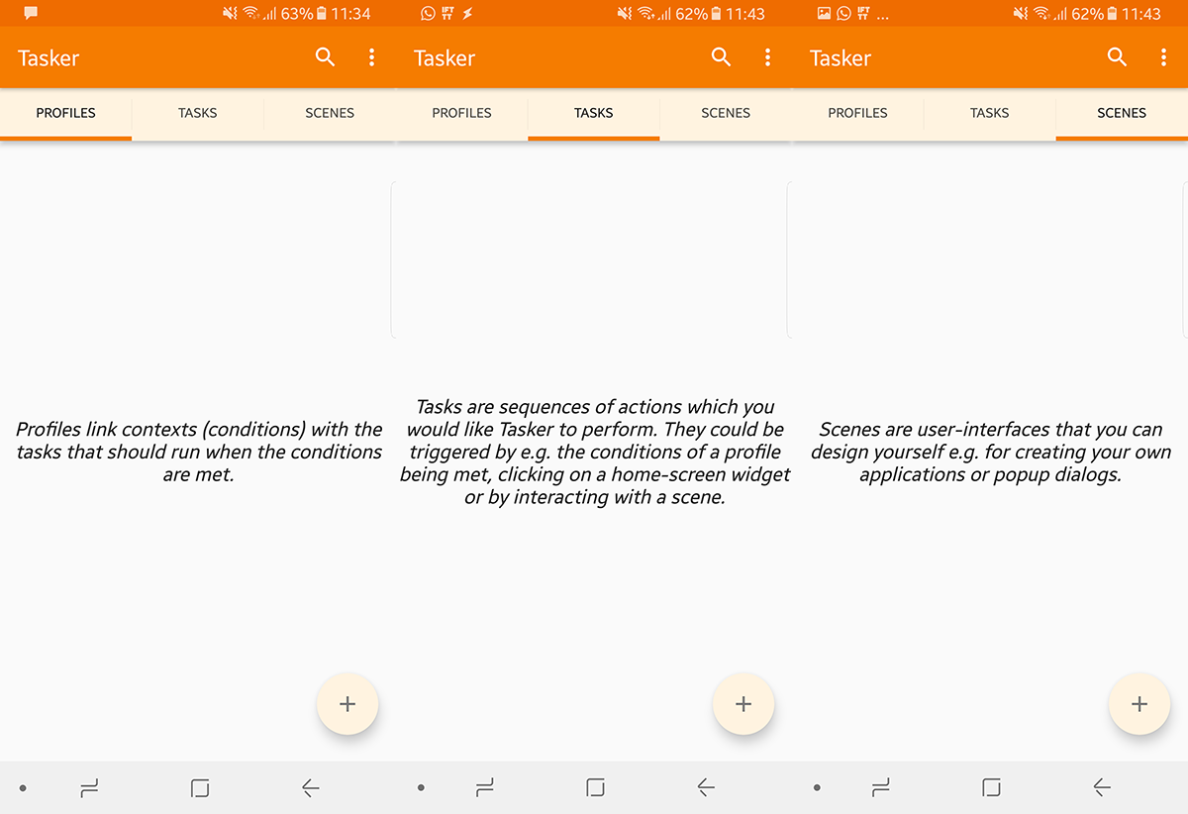
Task: Tap Tasker title on the Scenes-active screen
Action: (841, 58)
